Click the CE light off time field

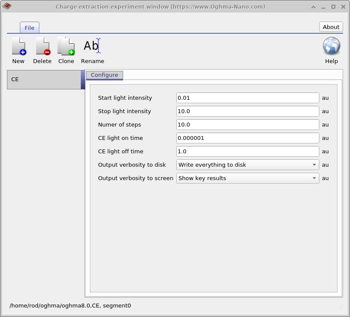247,151
